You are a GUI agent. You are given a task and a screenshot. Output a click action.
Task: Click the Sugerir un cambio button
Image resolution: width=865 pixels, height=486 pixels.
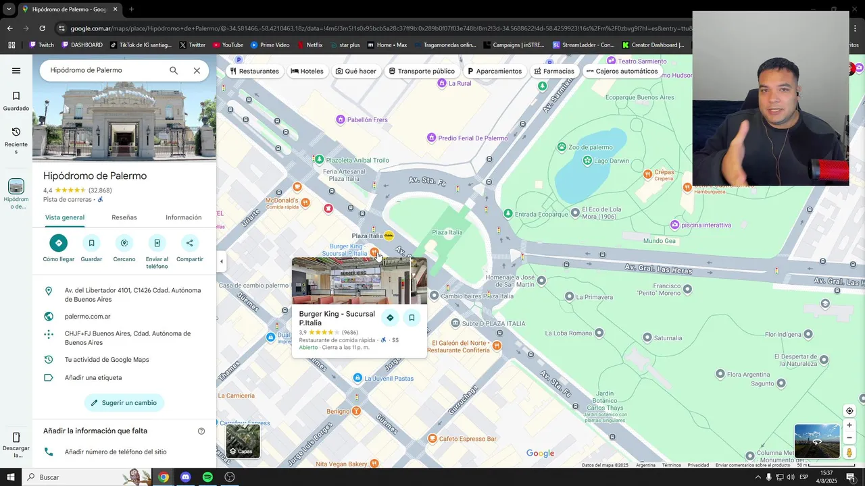124,403
